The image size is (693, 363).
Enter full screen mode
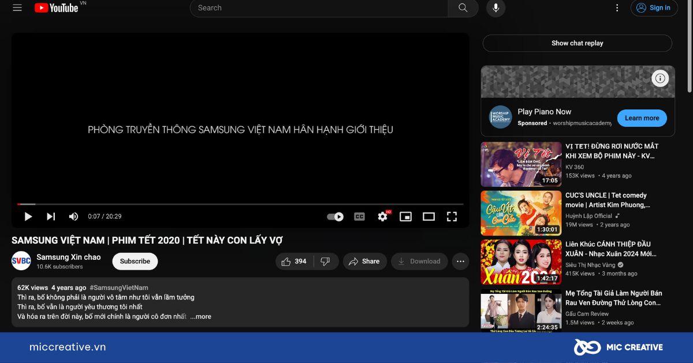(x=452, y=217)
